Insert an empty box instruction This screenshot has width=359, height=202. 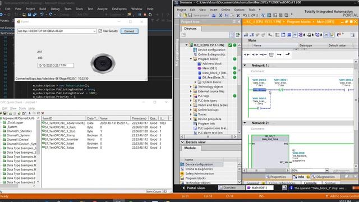pos(271,54)
